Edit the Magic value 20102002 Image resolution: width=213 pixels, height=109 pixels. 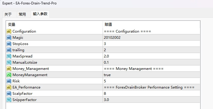click(151, 38)
